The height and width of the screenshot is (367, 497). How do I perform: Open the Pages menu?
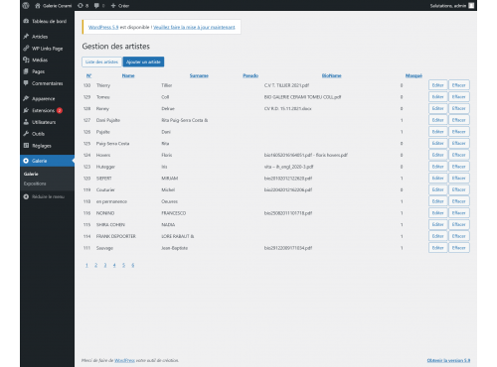point(35,71)
